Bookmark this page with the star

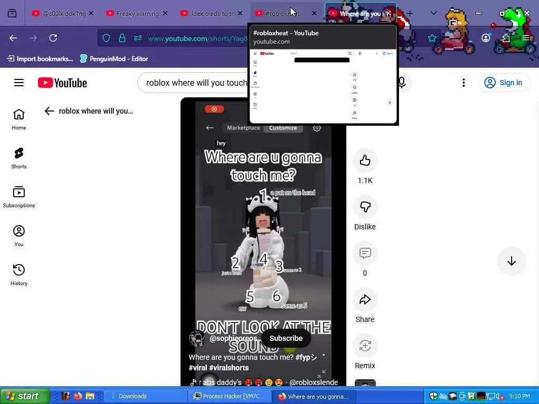coord(432,38)
